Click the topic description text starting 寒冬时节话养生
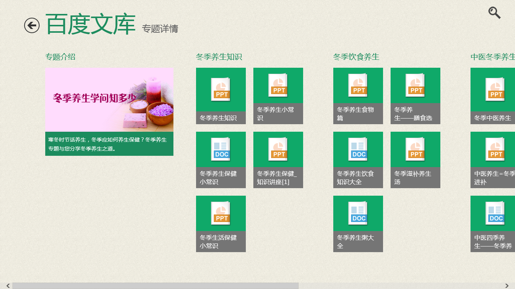515x289 pixels. (107, 144)
